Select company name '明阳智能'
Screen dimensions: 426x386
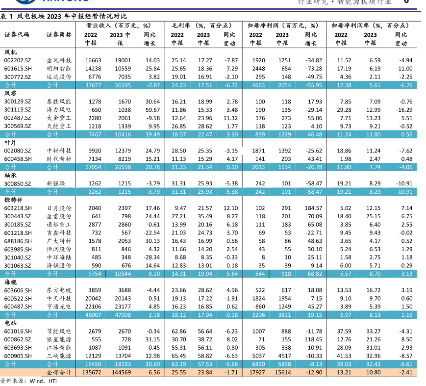coord(59,69)
